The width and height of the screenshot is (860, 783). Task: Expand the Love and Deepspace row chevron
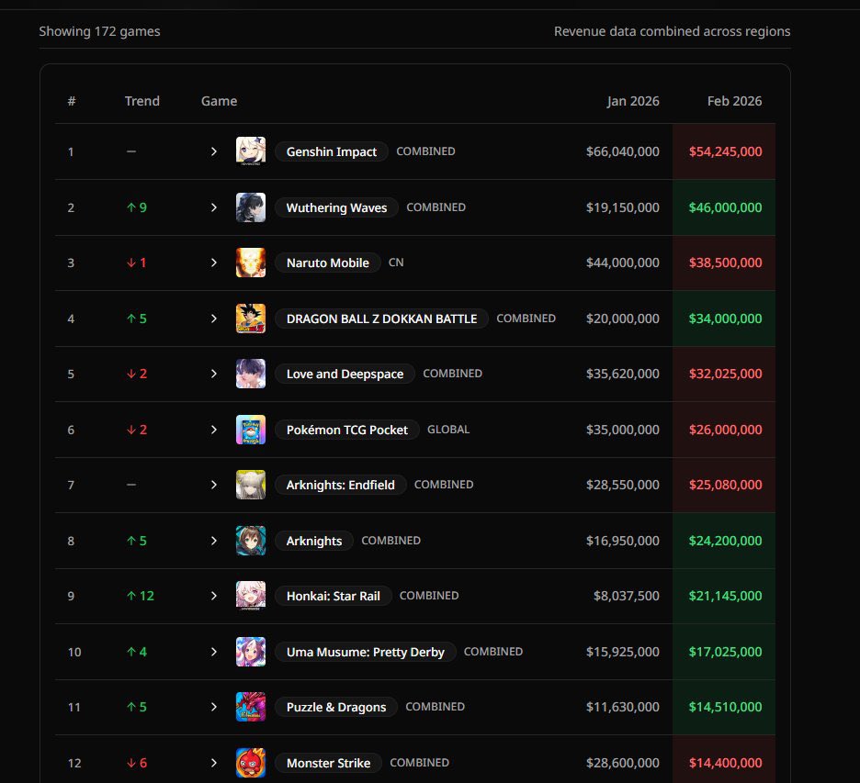[214, 374]
